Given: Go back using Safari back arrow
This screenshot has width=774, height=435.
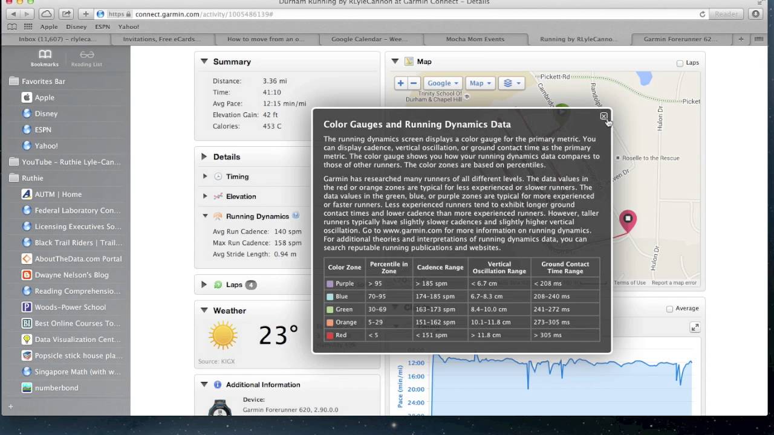Looking at the screenshot, I should pos(13,14).
